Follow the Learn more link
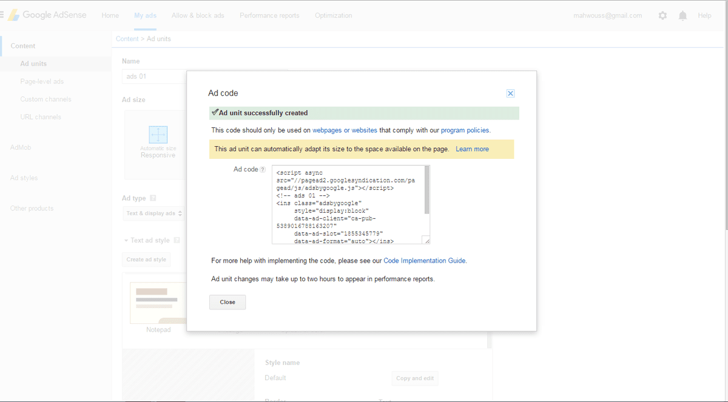 point(472,149)
